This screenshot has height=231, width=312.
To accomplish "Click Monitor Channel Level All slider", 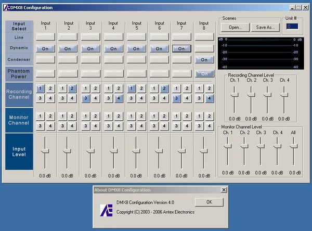I will pyautogui.click(x=293, y=146).
